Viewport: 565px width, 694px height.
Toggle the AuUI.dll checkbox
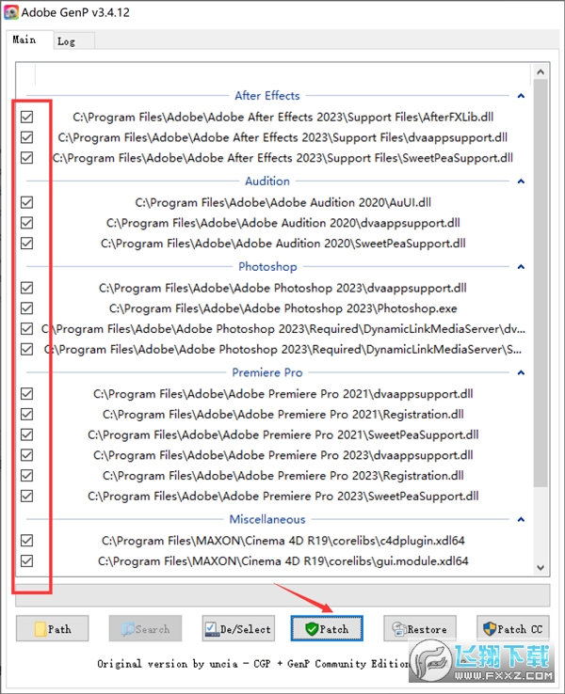click(27, 202)
